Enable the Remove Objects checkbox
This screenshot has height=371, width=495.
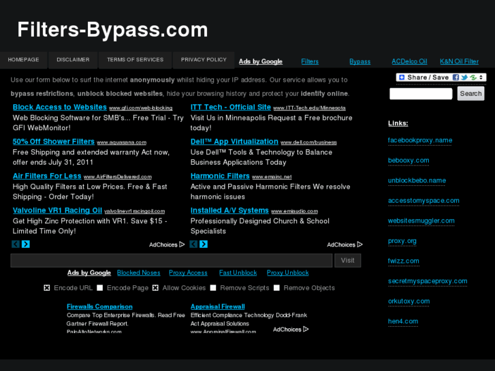[276, 288]
